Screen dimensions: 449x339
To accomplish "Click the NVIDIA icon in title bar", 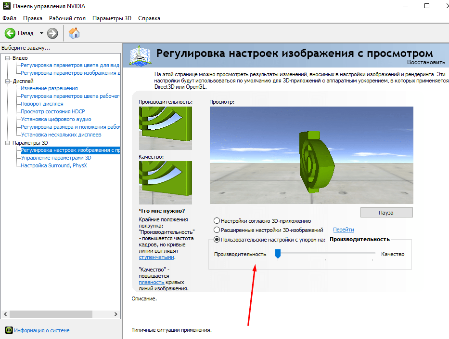I will pyautogui.click(x=6, y=6).
